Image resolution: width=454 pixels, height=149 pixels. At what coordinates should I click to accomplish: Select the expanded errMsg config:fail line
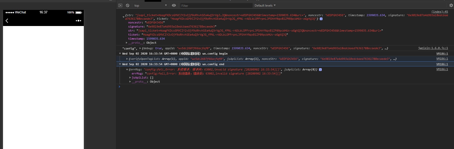pyautogui.click(x=207, y=73)
